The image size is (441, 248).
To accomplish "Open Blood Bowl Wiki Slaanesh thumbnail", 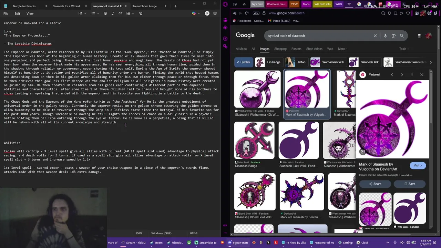I will [255, 192].
